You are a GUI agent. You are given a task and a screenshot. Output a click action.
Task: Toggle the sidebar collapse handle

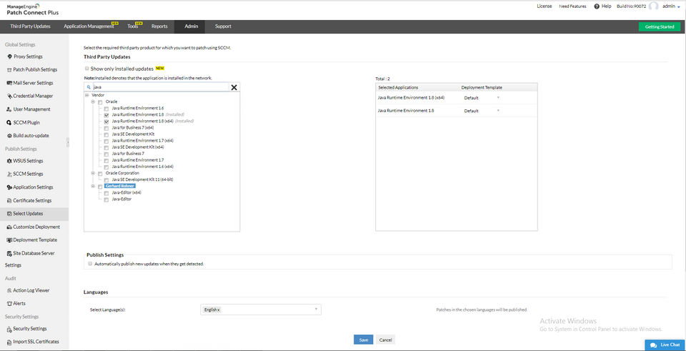coord(68,142)
